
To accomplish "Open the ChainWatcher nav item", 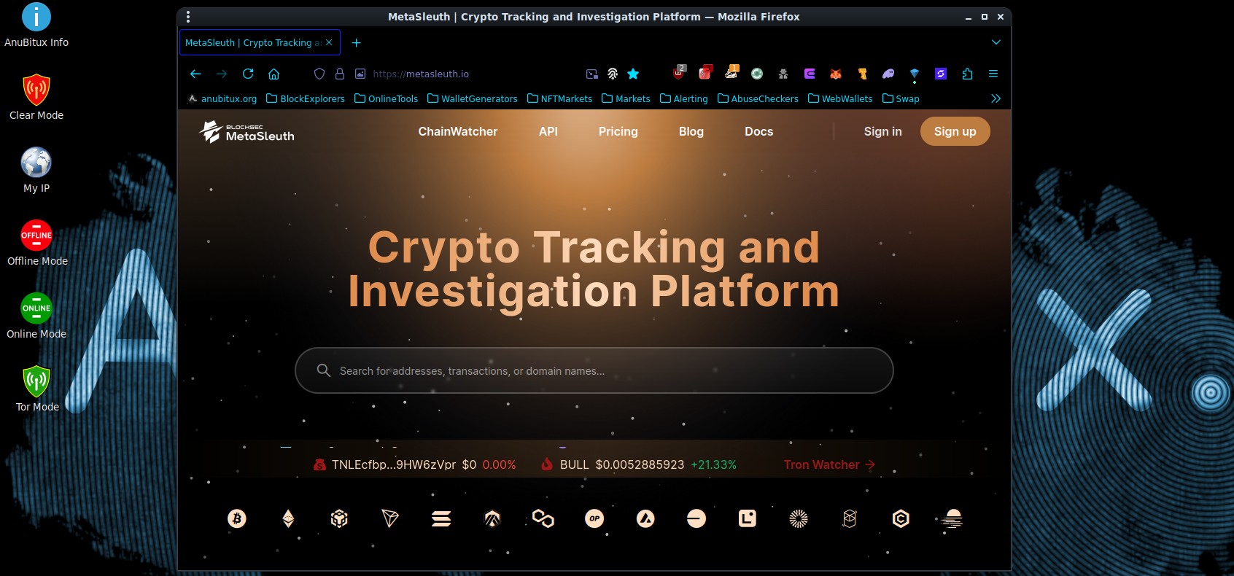I will click(x=458, y=131).
